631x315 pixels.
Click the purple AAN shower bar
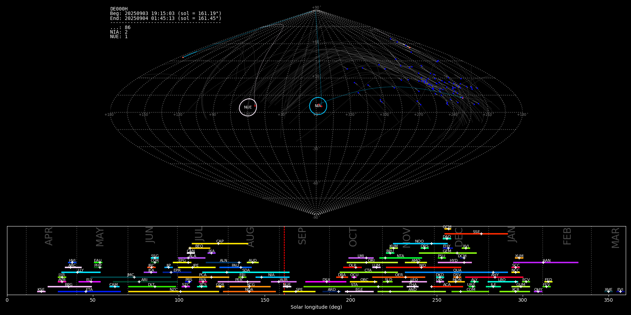pos(546,262)
